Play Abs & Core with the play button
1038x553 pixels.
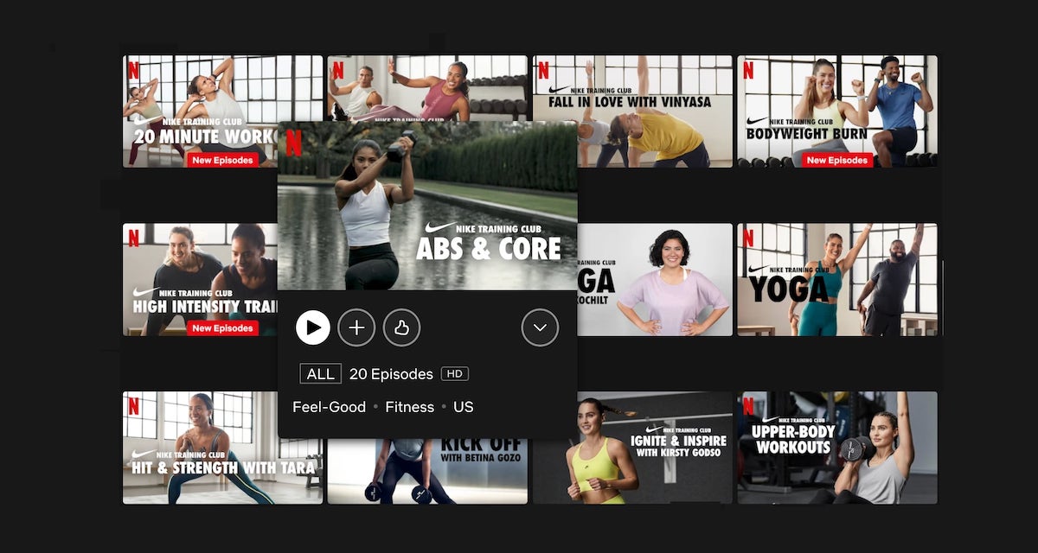click(313, 327)
